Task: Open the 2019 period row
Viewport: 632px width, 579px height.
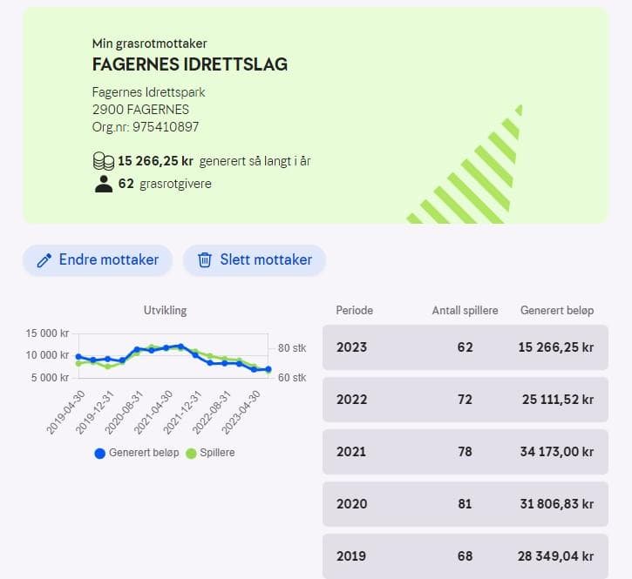Action: [465, 555]
